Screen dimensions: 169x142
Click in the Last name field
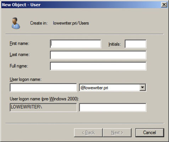tap(98, 55)
